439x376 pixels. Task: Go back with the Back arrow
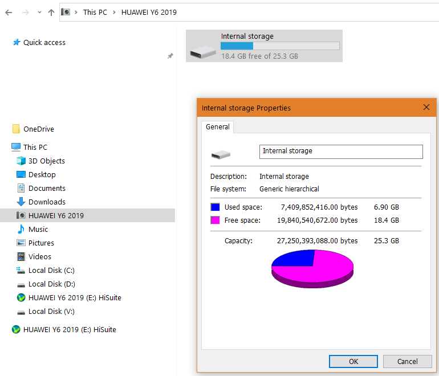[9, 13]
